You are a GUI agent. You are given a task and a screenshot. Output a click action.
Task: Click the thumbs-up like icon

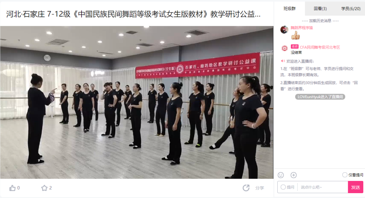[x=12, y=188]
